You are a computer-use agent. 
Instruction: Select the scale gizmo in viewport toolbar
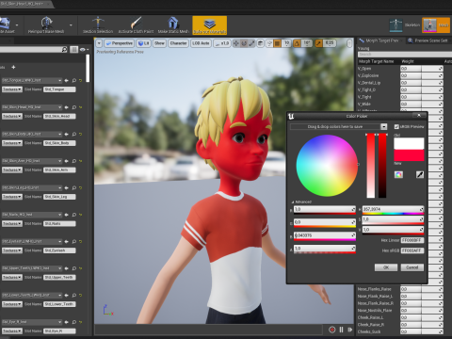click(251, 43)
